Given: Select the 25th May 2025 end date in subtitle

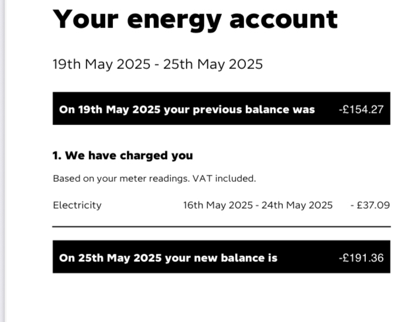Looking at the screenshot, I should coord(213,64).
